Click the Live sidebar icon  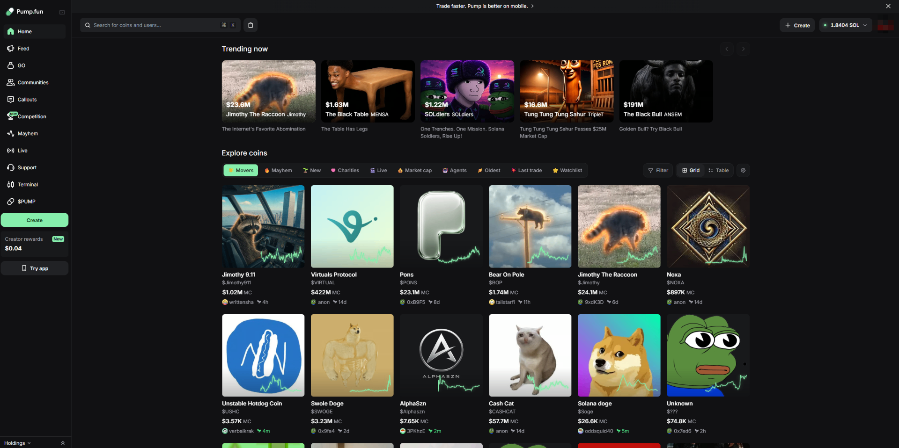(x=11, y=151)
